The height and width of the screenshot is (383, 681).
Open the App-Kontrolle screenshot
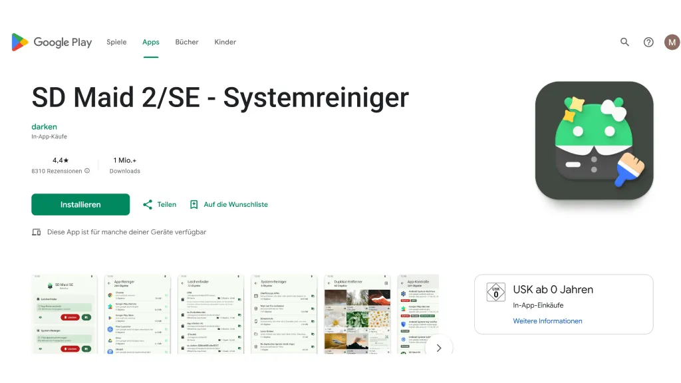point(418,314)
